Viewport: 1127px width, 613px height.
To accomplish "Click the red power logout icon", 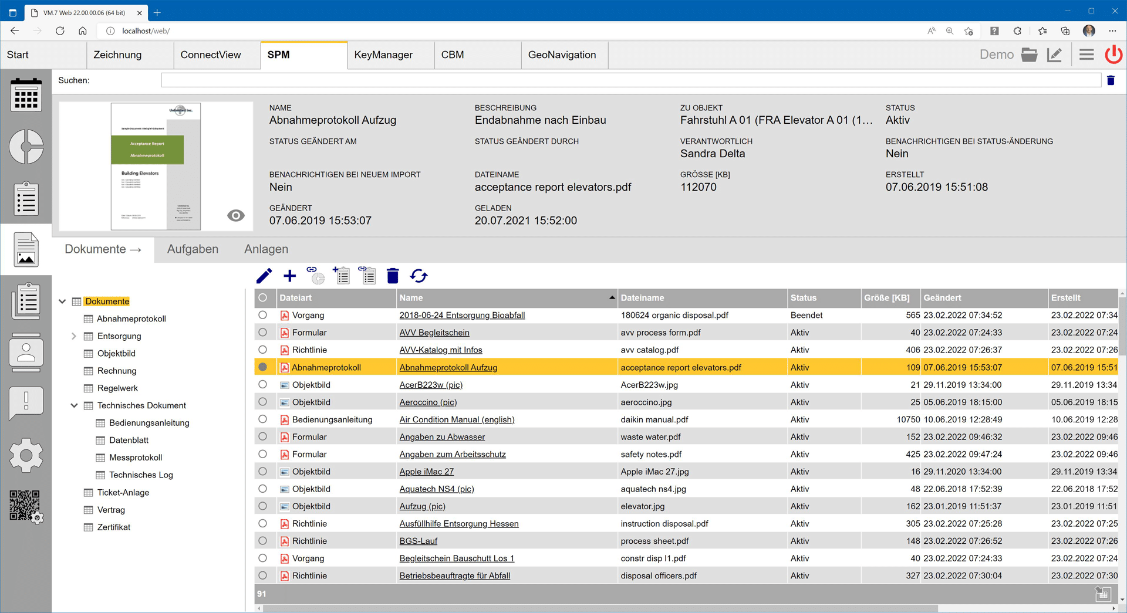I will coord(1113,55).
